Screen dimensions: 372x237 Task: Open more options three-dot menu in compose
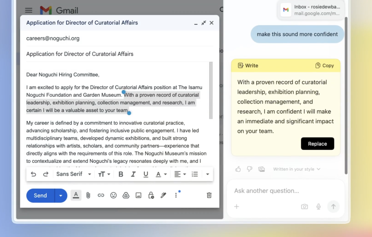click(x=176, y=195)
